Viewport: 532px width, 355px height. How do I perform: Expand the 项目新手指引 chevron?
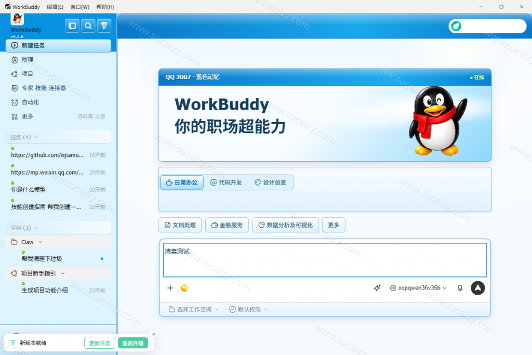tap(63, 273)
